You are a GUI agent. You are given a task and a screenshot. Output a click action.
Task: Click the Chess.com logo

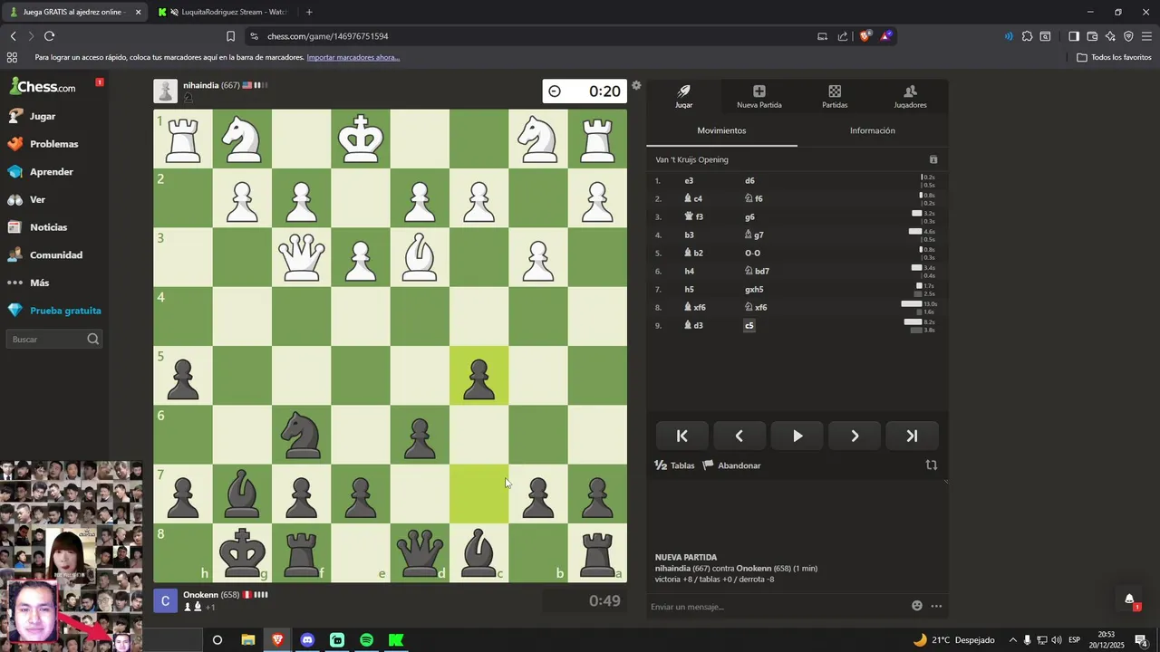point(43,87)
